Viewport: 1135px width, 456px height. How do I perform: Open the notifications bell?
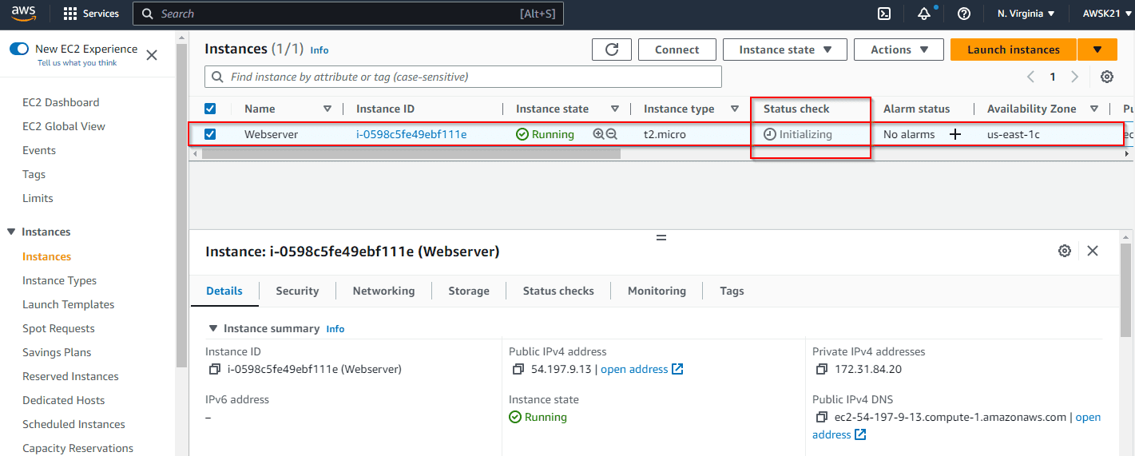[924, 14]
